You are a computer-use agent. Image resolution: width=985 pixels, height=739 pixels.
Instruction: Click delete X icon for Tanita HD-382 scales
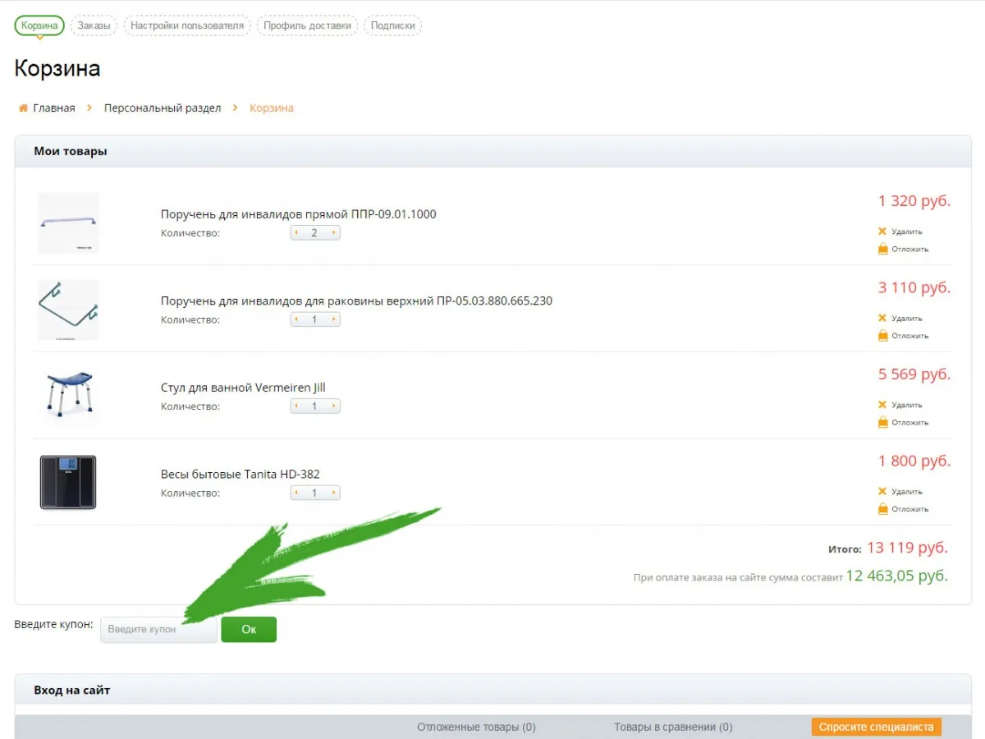pyautogui.click(x=882, y=492)
